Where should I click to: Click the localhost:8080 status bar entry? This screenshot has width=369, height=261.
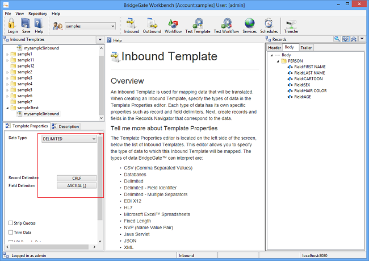click(x=315, y=255)
